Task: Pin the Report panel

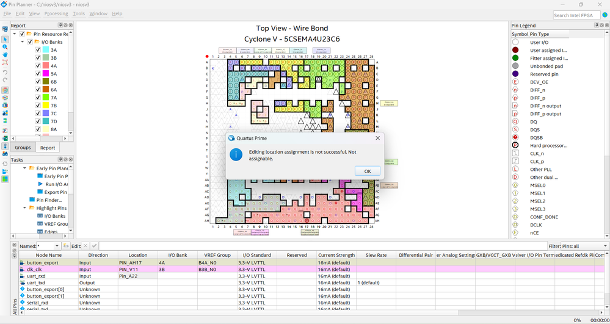Action: click(60, 25)
